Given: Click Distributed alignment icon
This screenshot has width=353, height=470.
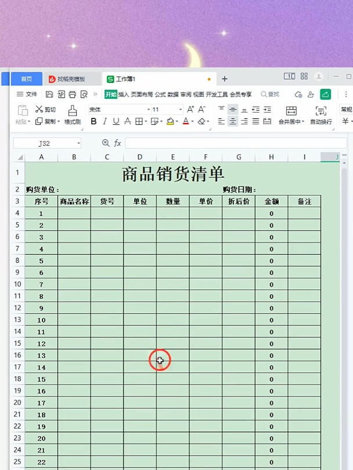Looking at the screenshot, I should pos(267,121).
